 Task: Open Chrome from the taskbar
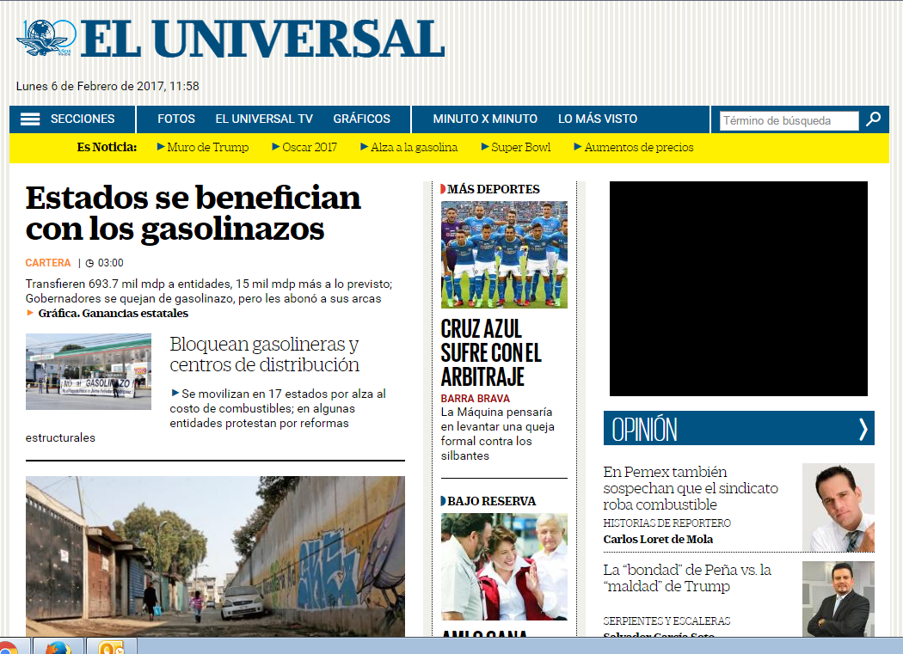tap(8, 647)
